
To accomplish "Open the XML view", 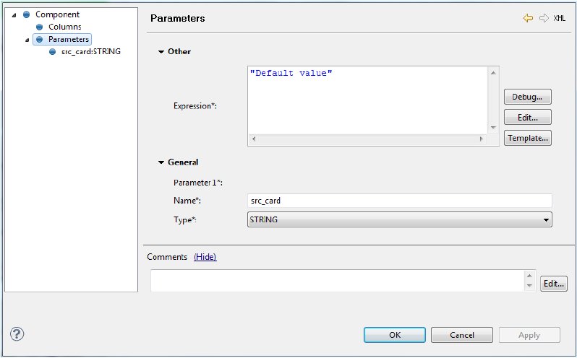I will coord(560,18).
